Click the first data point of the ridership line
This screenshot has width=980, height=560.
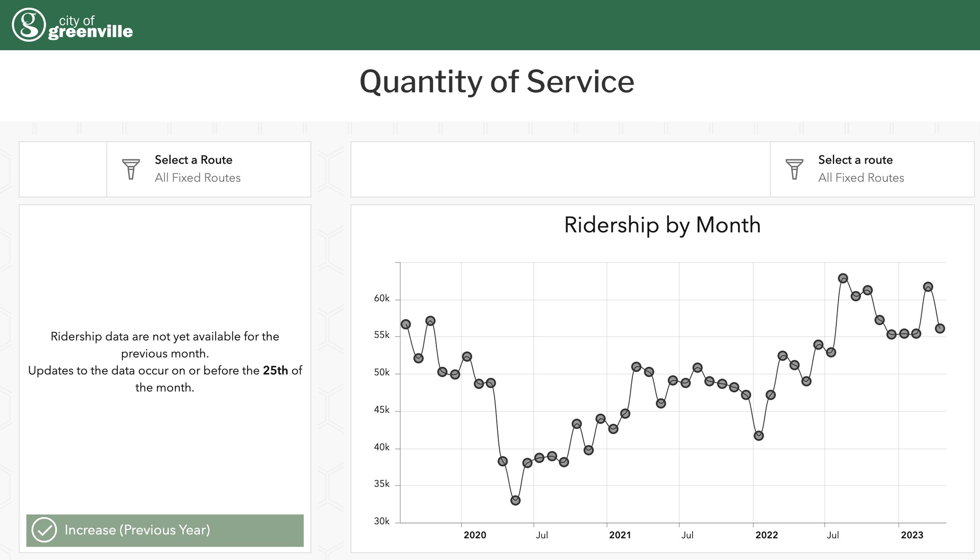point(406,324)
